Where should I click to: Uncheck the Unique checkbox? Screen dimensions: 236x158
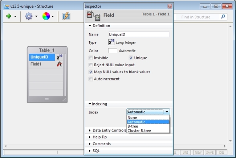point(131,58)
